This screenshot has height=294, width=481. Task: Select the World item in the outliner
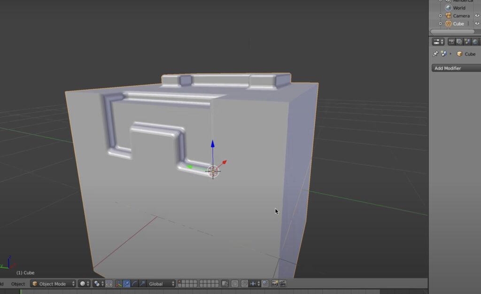pyautogui.click(x=459, y=8)
